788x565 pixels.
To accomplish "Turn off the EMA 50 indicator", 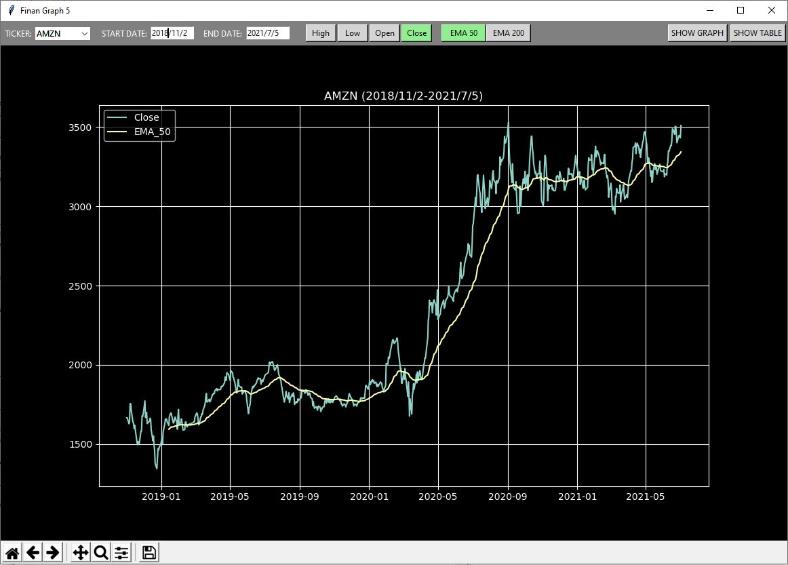I will pyautogui.click(x=463, y=33).
